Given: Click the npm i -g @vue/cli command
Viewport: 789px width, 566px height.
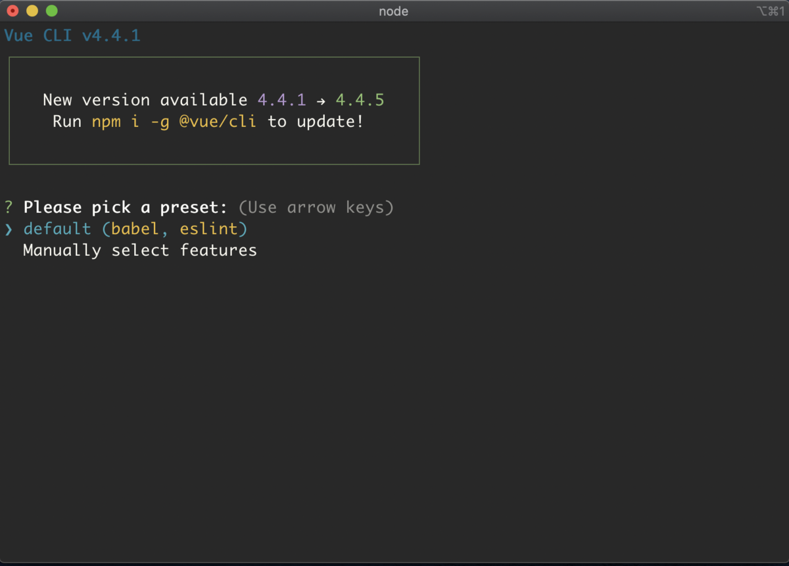Looking at the screenshot, I should tap(174, 122).
